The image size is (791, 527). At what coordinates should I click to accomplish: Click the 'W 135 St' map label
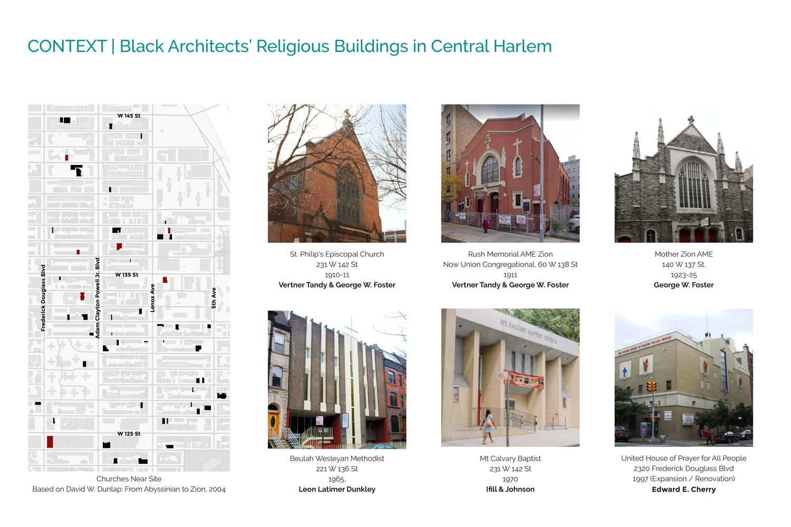[127, 275]
